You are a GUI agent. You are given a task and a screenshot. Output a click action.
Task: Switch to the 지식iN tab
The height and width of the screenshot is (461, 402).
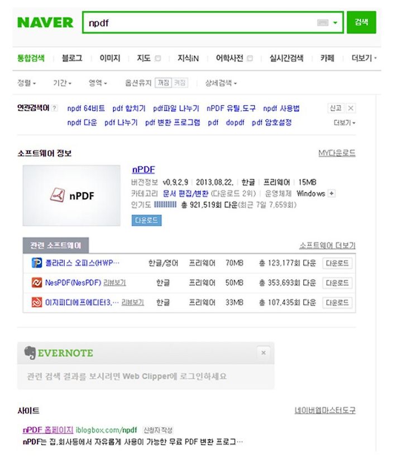click(188, 58)
